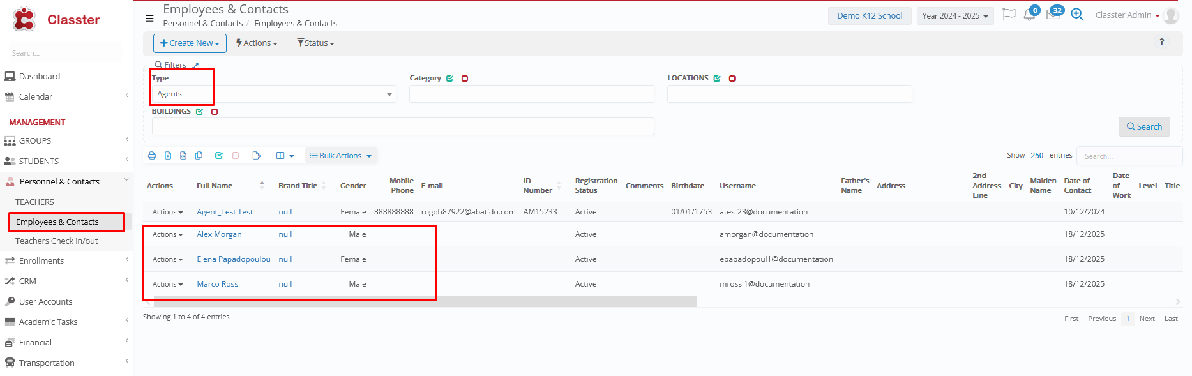Open the notifications bell icon
Image resolution: width=1192 pixels, height=376 pixels.
pyautogui.click(x=1029, y=15)
